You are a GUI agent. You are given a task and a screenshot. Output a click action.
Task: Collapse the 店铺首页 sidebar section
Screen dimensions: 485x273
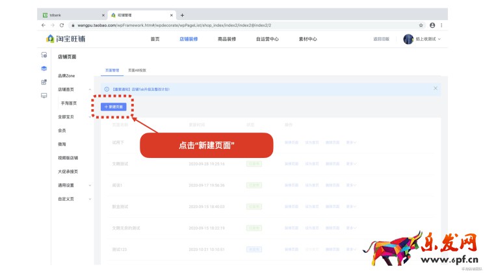click(90, 90)
